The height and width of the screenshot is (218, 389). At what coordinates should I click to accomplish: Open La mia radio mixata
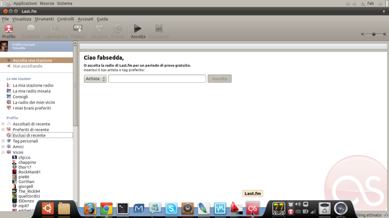[x=32, y=91]
